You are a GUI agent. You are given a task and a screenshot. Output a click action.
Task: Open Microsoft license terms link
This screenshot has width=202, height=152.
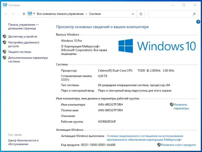tap(145, 138)
